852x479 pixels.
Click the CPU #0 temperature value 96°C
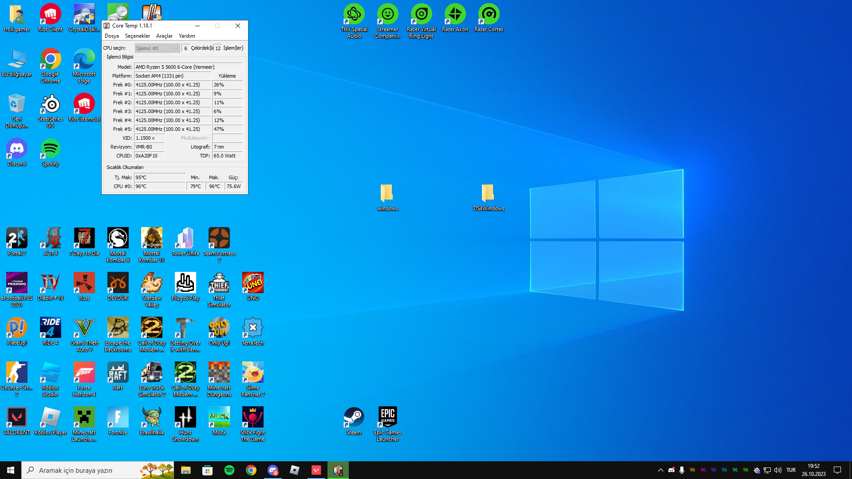tap(160, 186)
